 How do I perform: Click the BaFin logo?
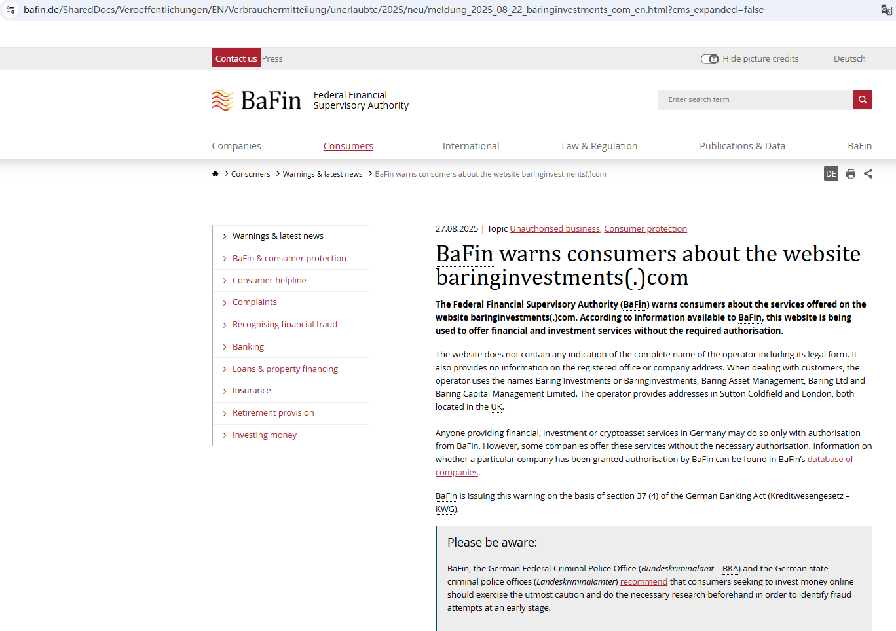(256, 100)
